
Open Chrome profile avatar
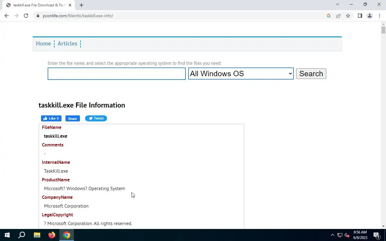(x=370, y=16)
